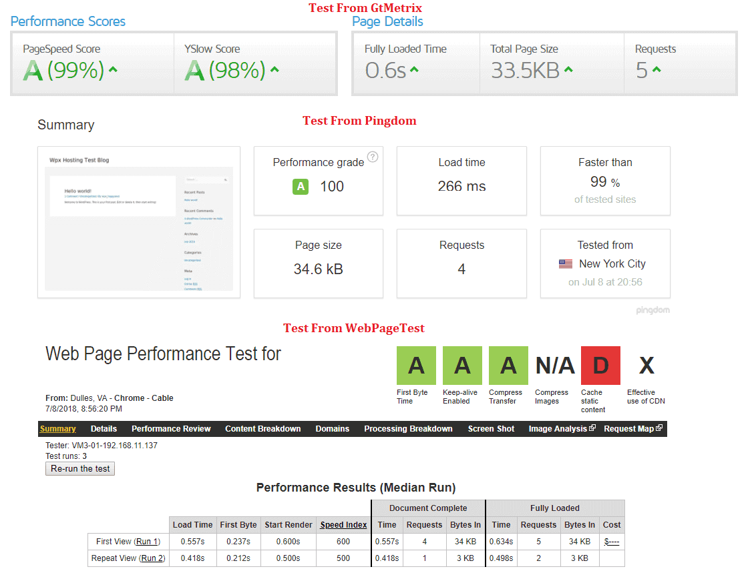Click the Tester: VM3-01-192.168.11.137 line
This screenshot has height=581, width=748.
click(x=101, y=446)
